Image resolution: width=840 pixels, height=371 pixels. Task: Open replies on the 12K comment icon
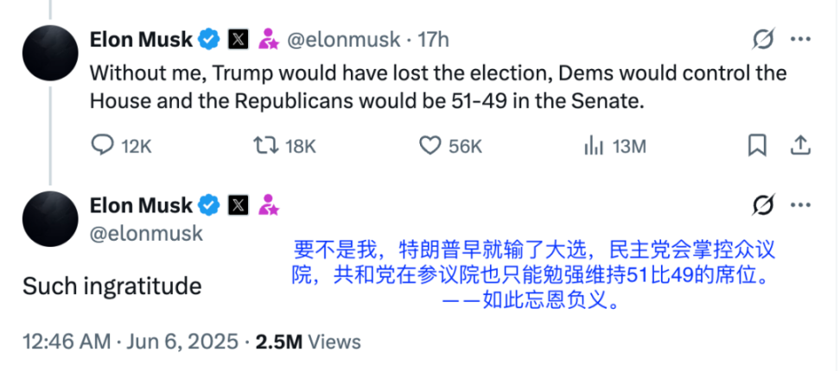point(102,146)
